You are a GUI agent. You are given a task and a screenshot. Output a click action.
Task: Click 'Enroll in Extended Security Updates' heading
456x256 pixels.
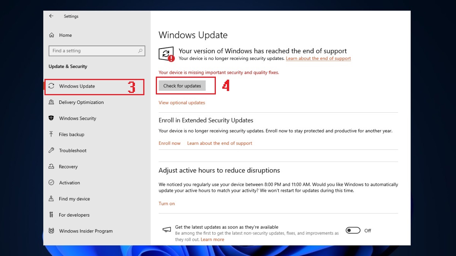pos(206,120)
